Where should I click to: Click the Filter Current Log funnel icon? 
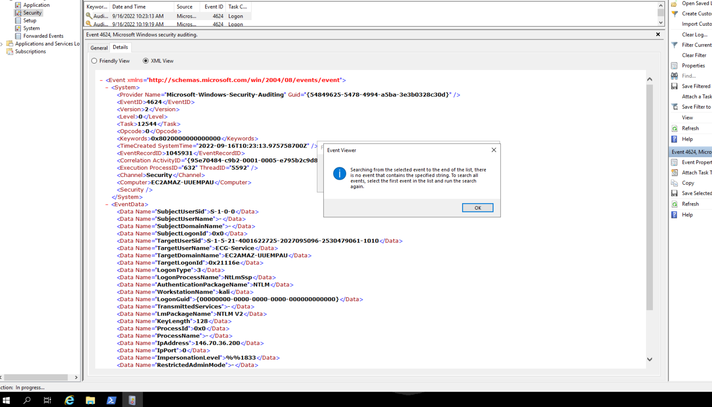pos(675,45)
